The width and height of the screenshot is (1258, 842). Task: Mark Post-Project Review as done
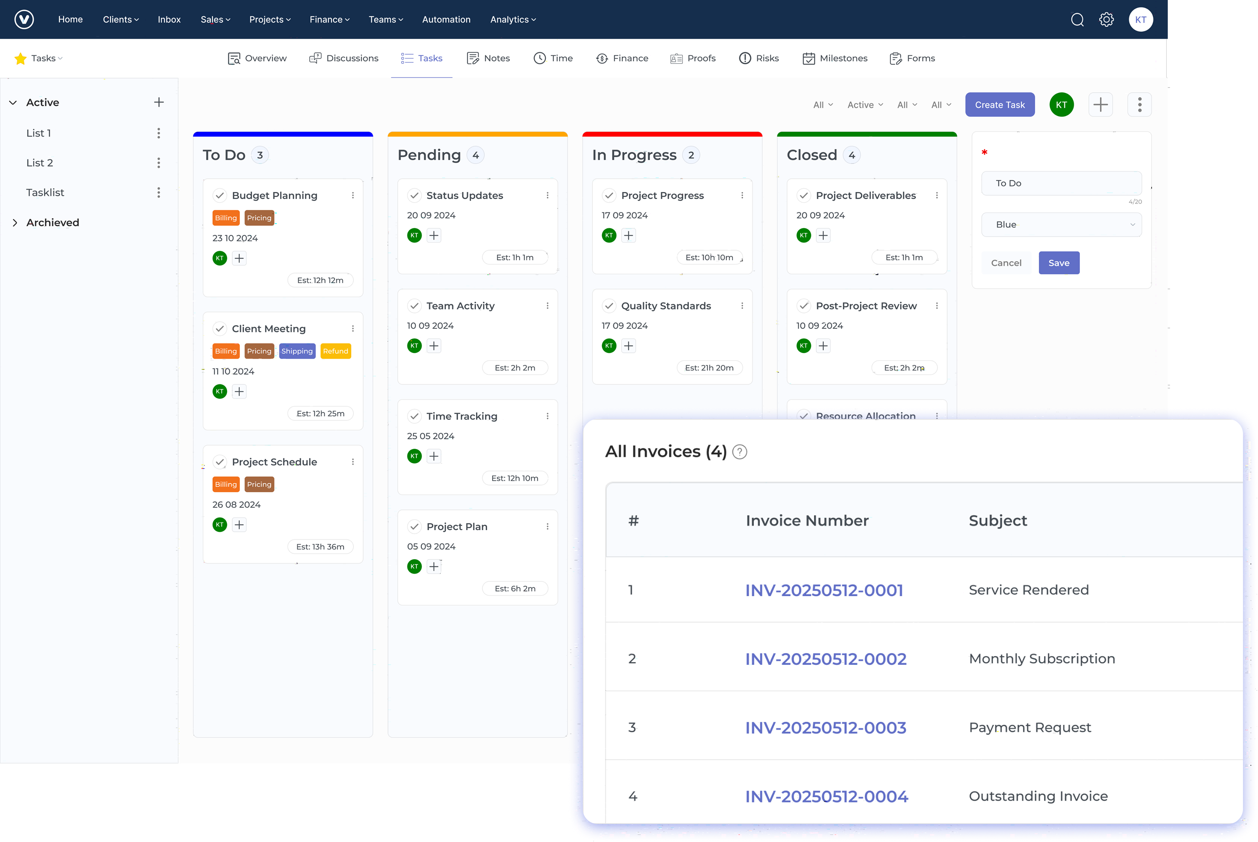tap(804, 305)
